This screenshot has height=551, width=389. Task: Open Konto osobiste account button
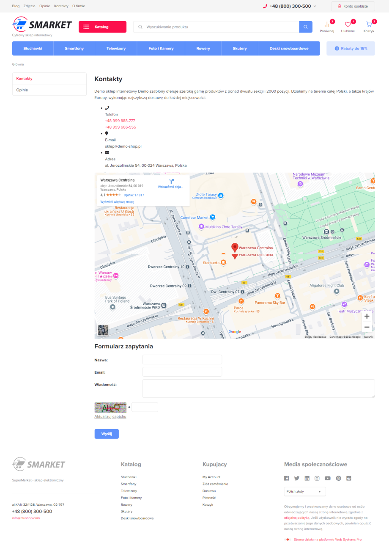click(353, 6)
